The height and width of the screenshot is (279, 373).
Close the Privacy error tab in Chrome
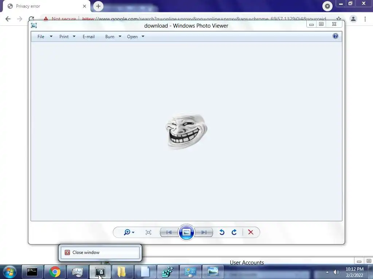coord(85,6)
